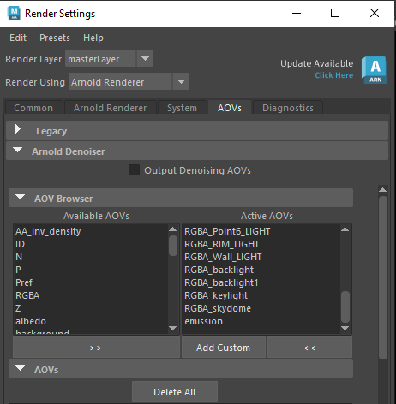Select AA_inv_density in Available AOVs
Image resolution: width=396 pixels, height=404 pixels.
pos(48,231)
